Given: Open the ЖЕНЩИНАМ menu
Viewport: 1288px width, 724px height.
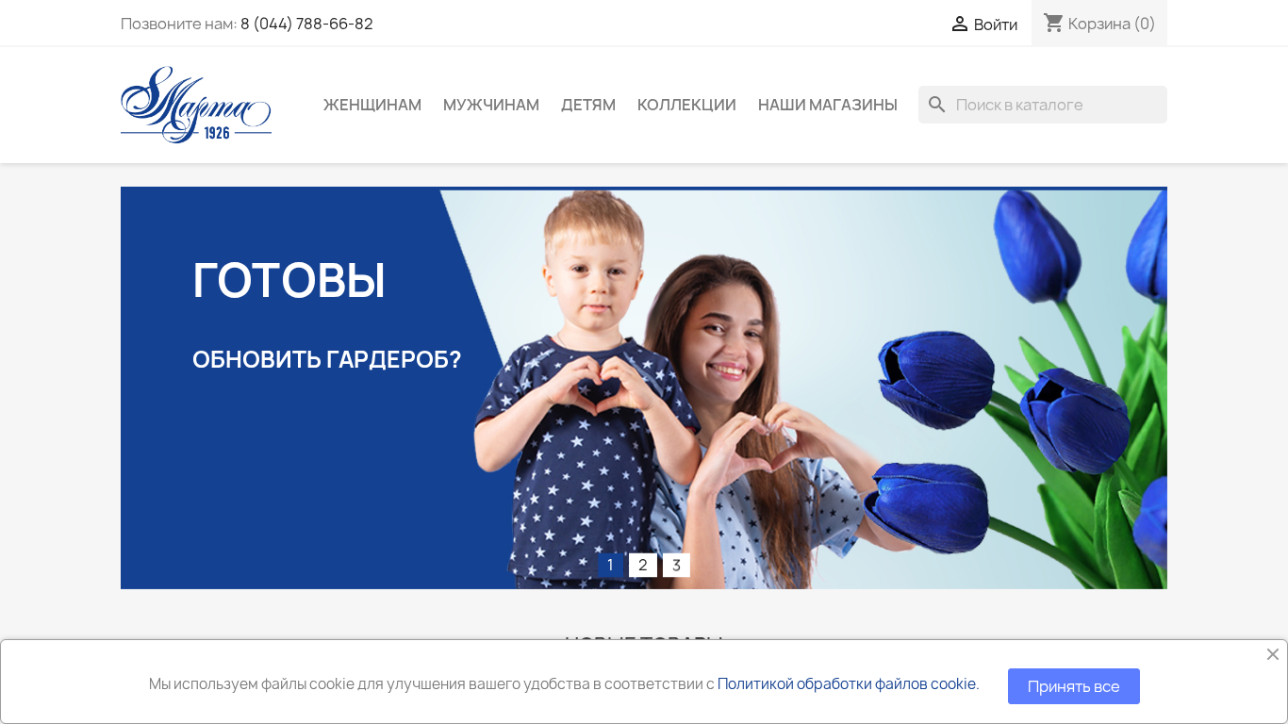Looking at the screenshot, I should 372,105.
